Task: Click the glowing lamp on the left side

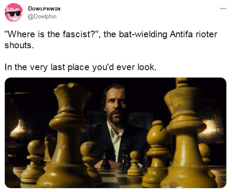Action: (18, 128)
